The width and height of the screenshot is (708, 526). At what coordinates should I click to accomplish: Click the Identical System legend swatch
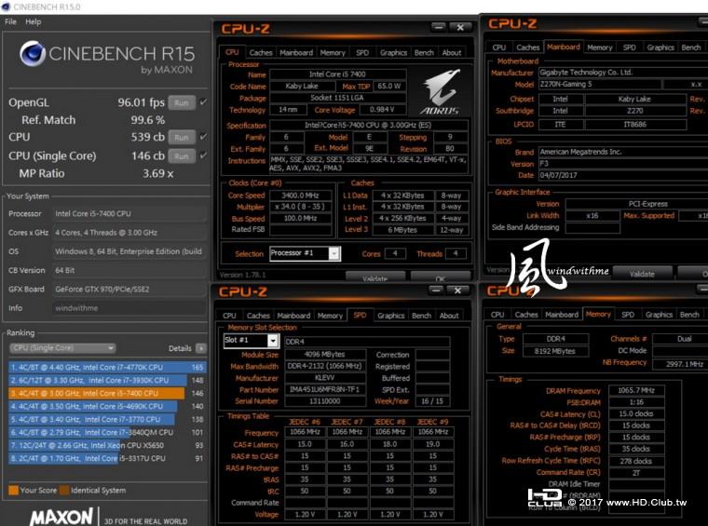tap(64, 490)
